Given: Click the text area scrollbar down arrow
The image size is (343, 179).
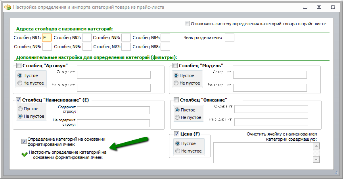Looking at the screenshot, I should coord(316,159).
